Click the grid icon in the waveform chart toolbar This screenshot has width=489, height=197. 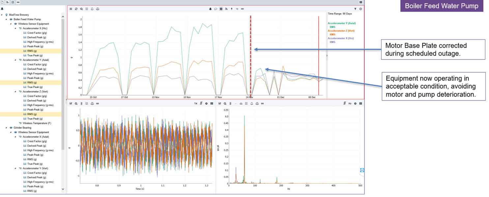click(212, 103)
